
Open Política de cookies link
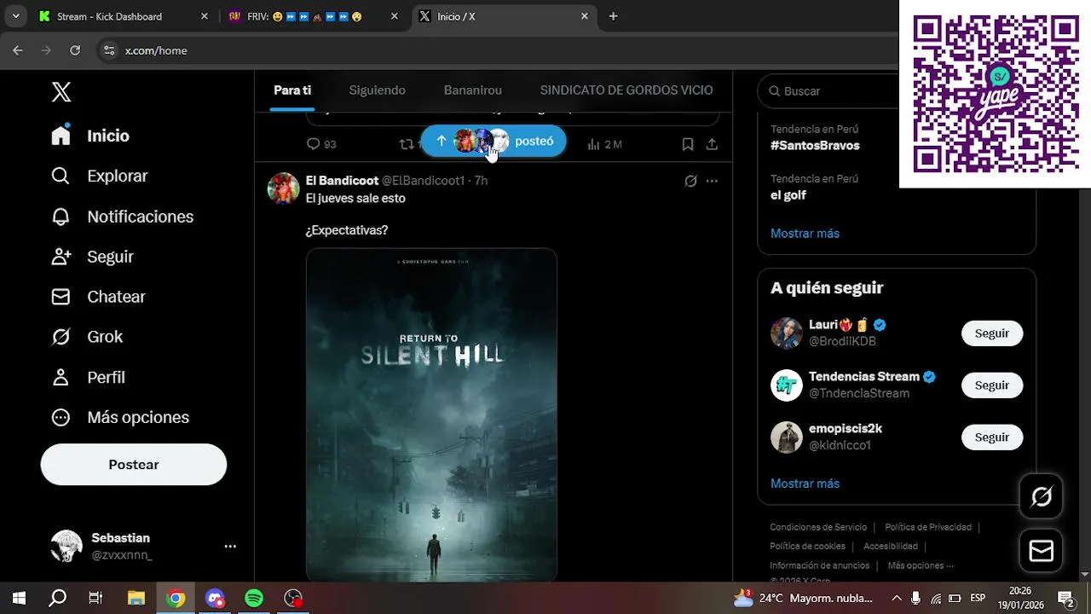point(807,546)
